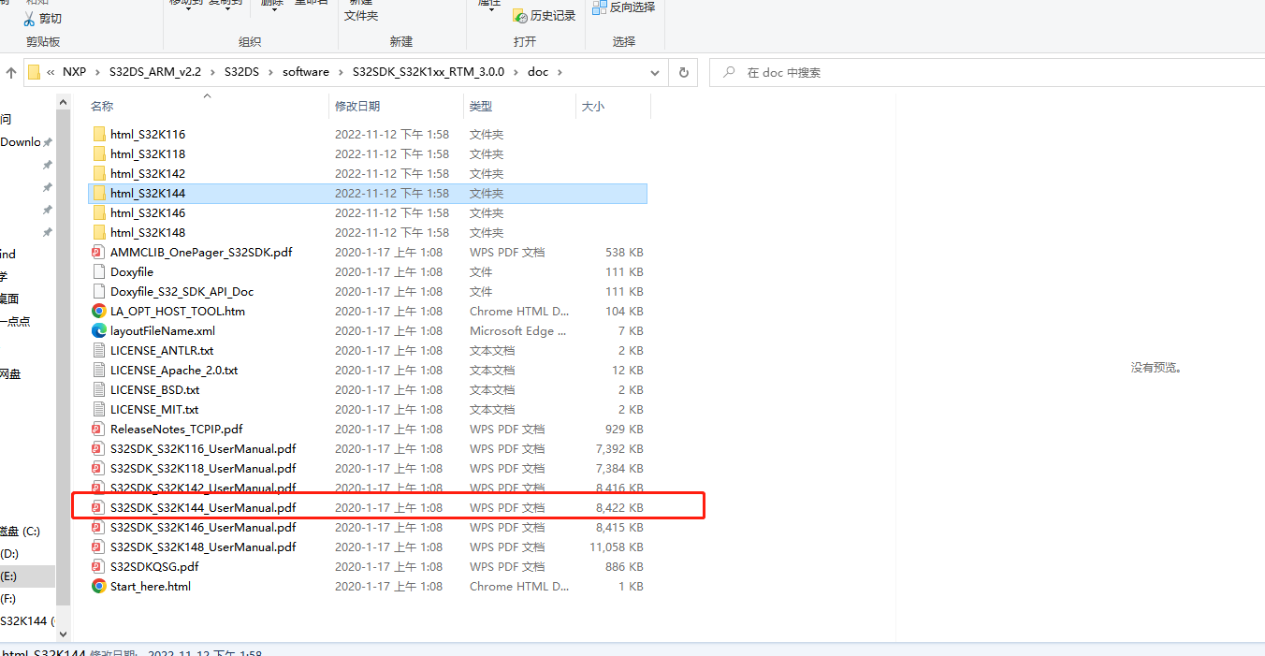Go to S32DS folder in breadcrumb
This screenshot has height=656, width=1265.
[241, 72]
